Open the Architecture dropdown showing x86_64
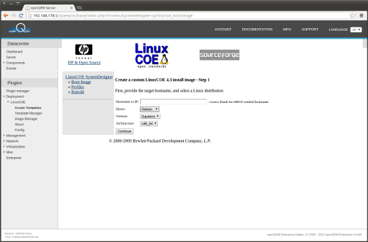Image resolution: width=368 pixels, height=242 pixels. (149, 124)
